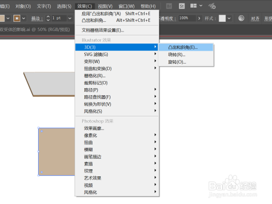Expand the 路径(P) submenu
The width and height of the screenshot is (272, 204).
pyautogui.click(x=117, y=90)
